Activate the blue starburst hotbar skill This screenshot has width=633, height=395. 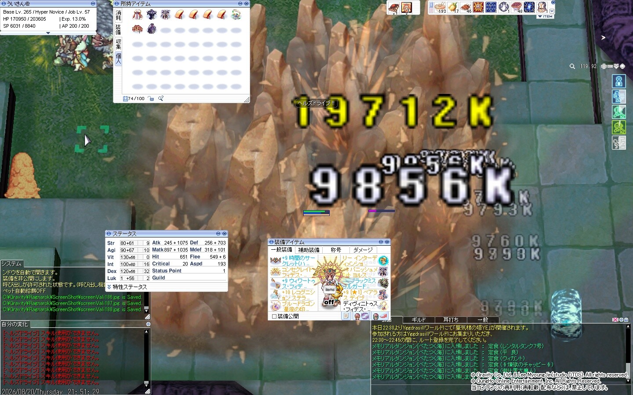[529, 7]
